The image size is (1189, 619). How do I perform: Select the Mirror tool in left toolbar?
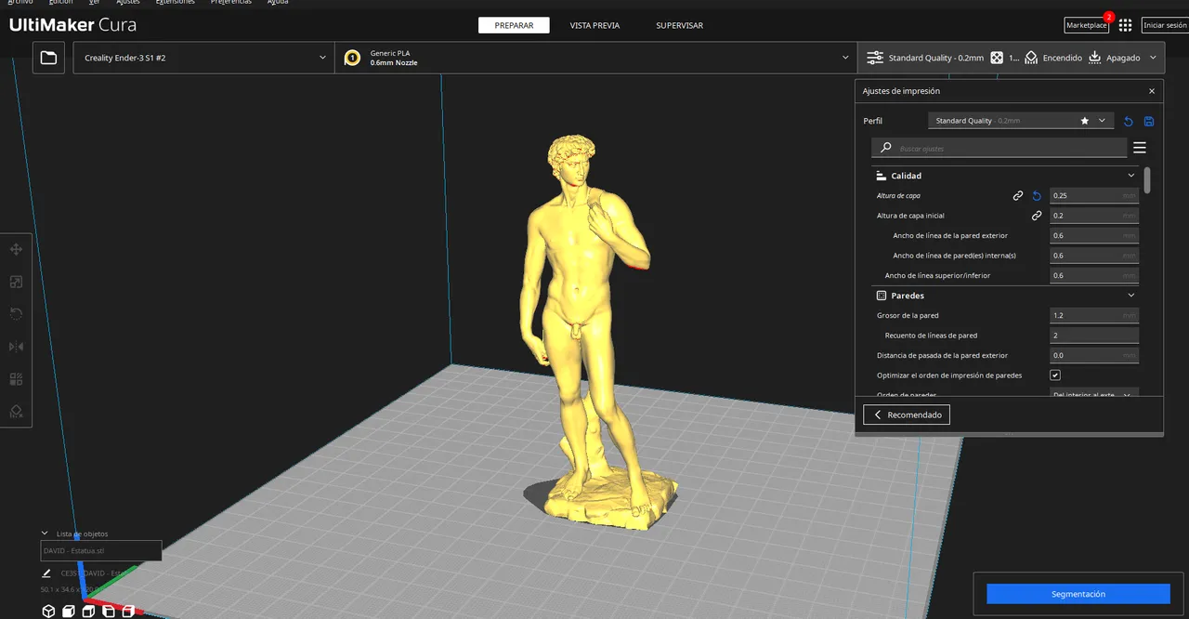pyautogui.click(x=16, y=347)
